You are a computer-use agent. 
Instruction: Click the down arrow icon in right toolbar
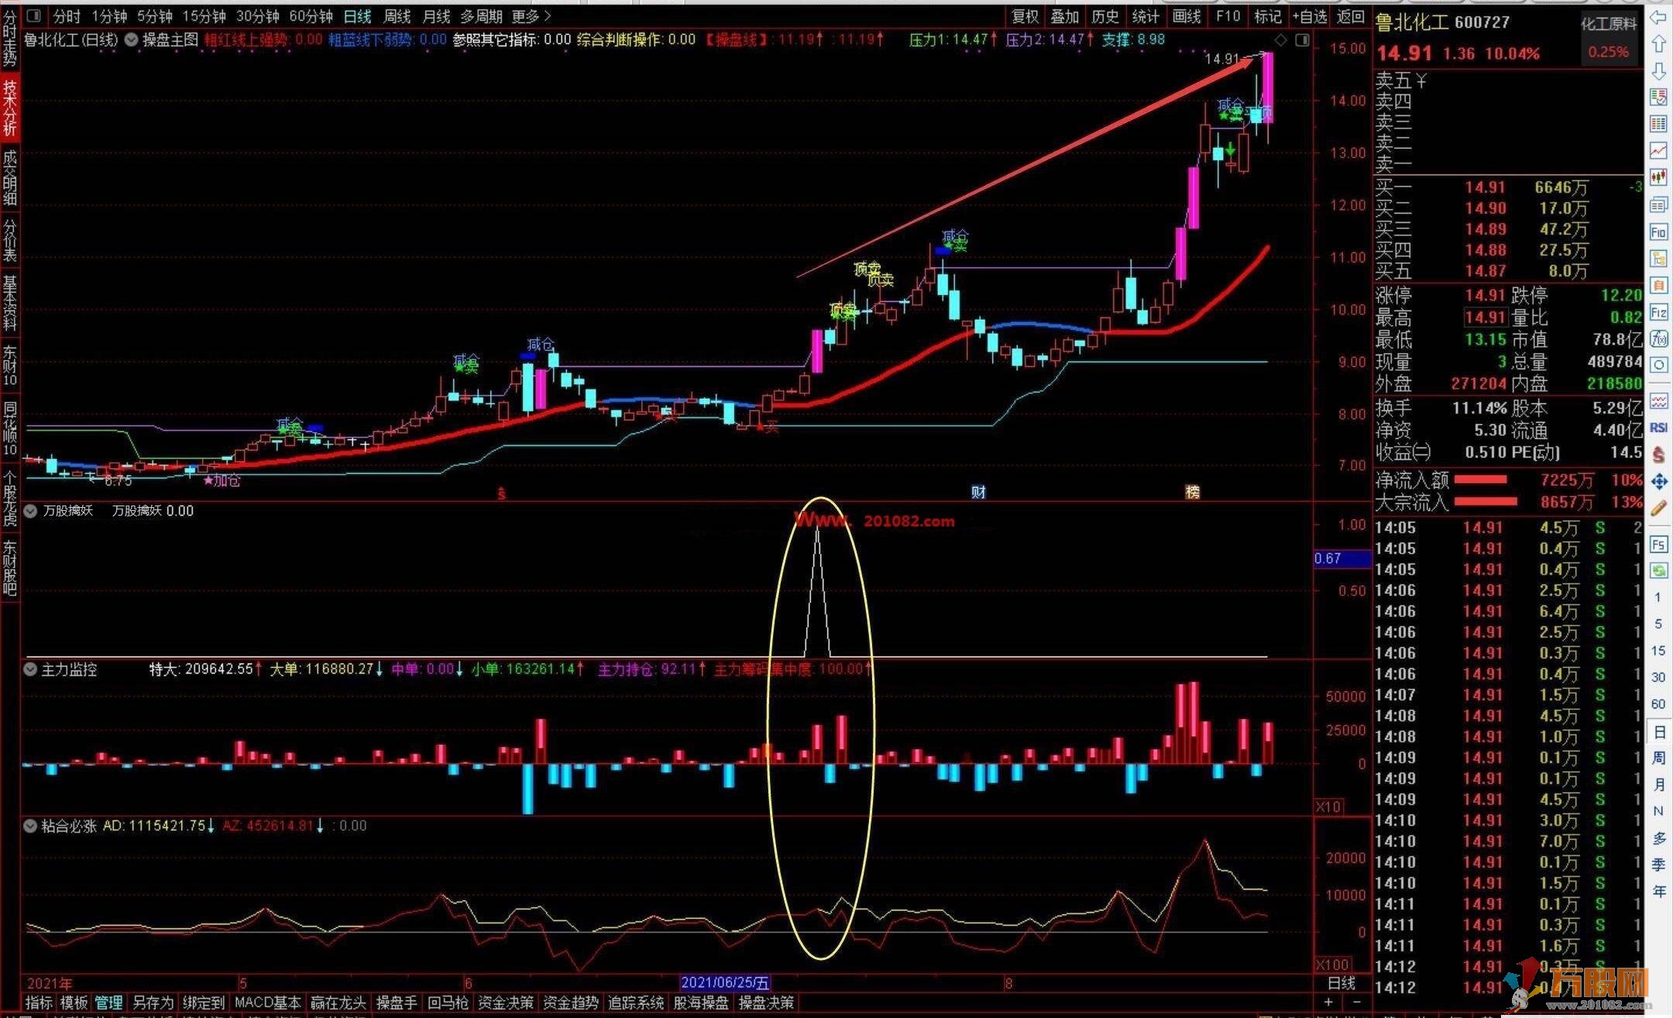(1658, 71)
